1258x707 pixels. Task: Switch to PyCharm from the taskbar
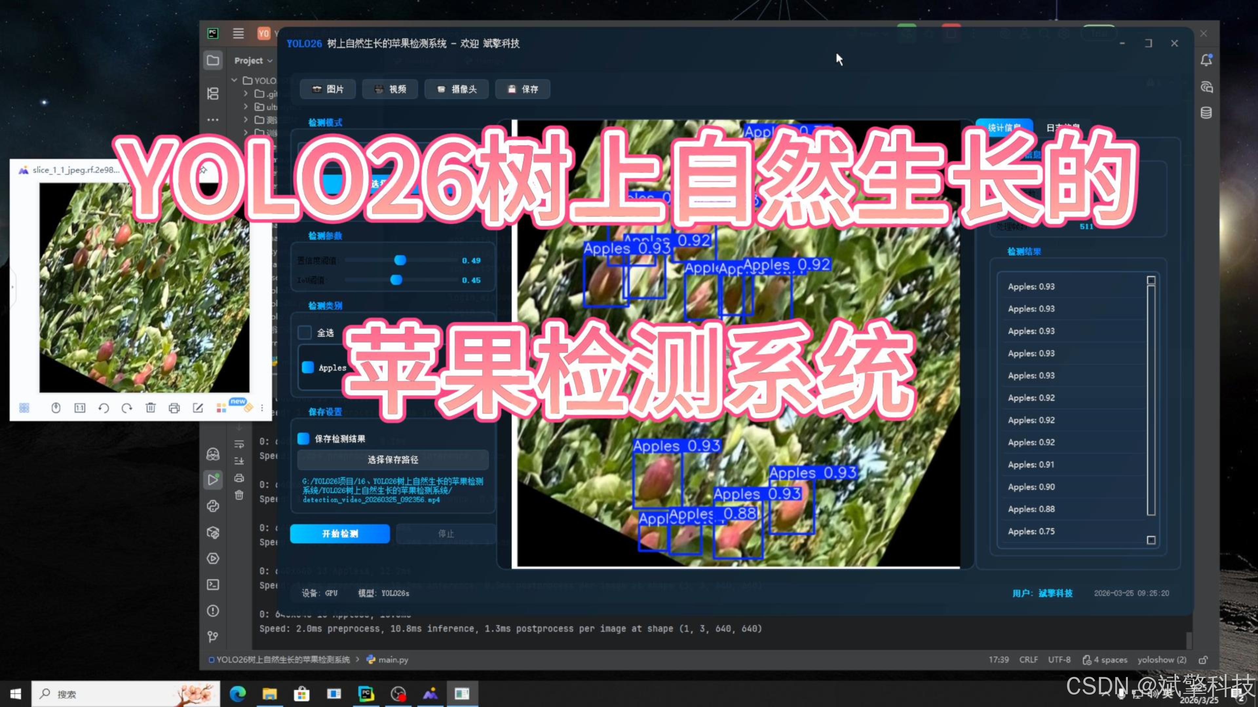point(366,693)
